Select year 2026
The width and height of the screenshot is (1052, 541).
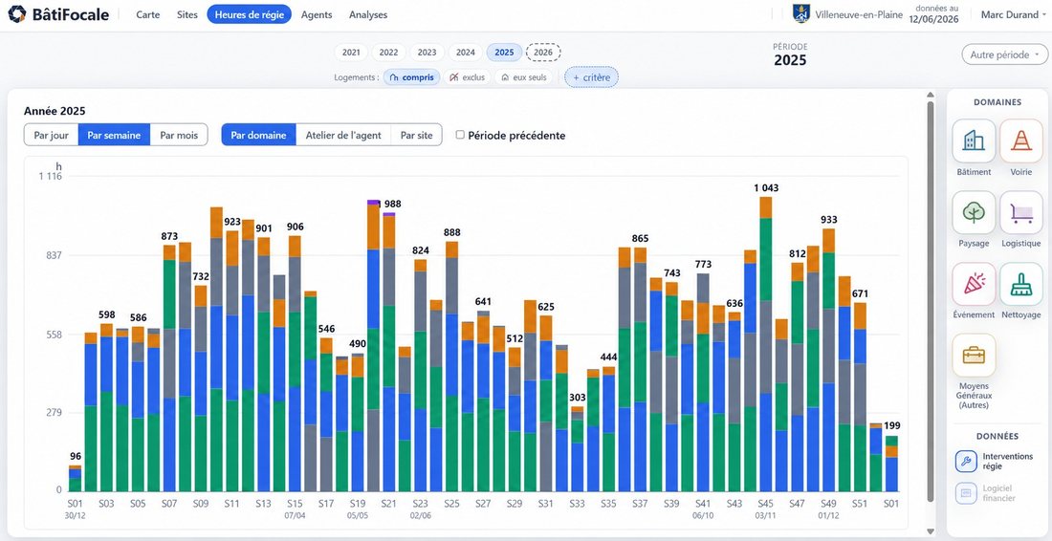click(x=543, y=53)
